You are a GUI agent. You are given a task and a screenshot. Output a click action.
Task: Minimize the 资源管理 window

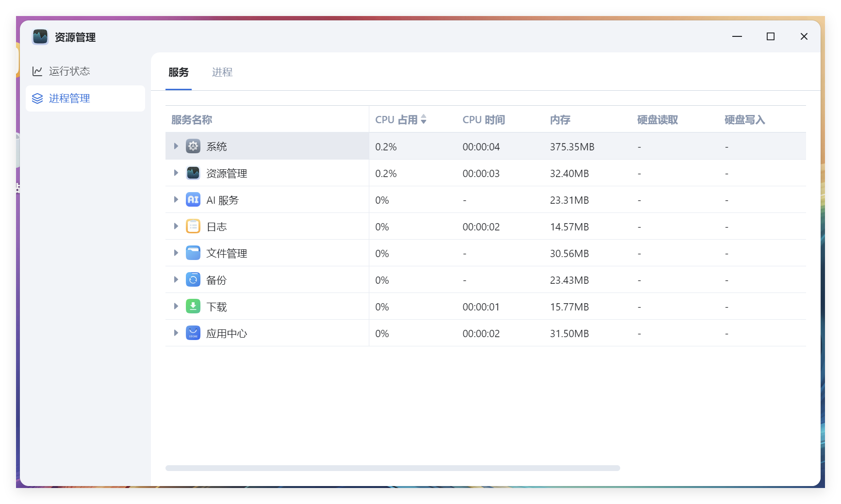[737, 36]
